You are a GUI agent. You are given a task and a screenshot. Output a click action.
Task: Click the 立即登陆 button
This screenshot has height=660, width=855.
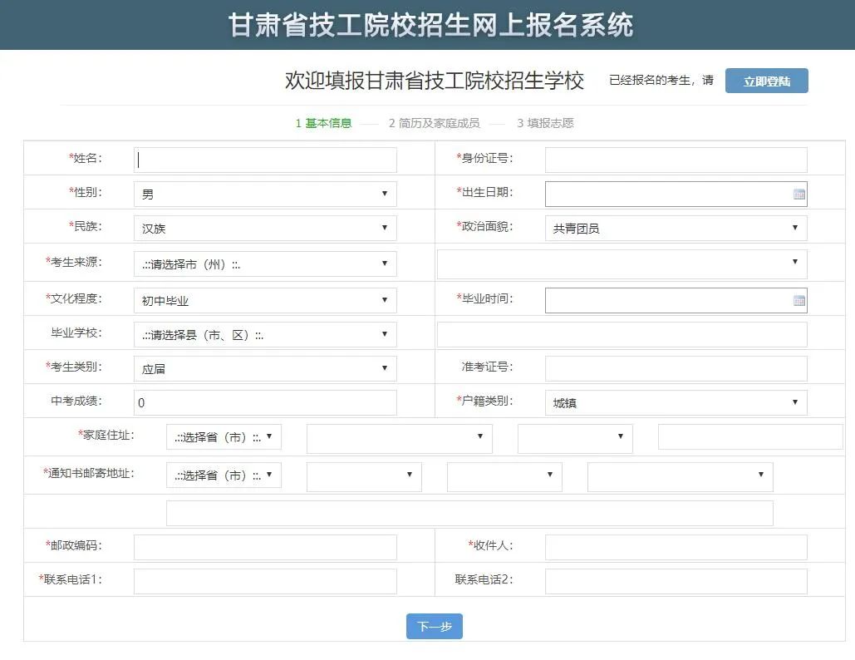tap(766, 81)
